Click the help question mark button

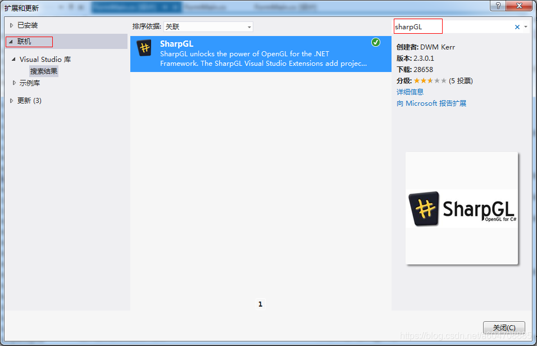498,6
